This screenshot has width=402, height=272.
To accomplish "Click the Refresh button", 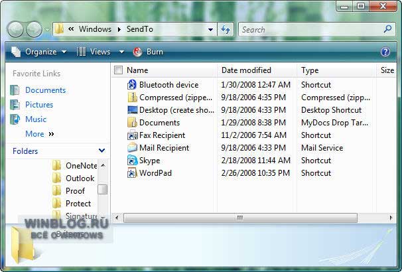I will click(x=226, y=29).
